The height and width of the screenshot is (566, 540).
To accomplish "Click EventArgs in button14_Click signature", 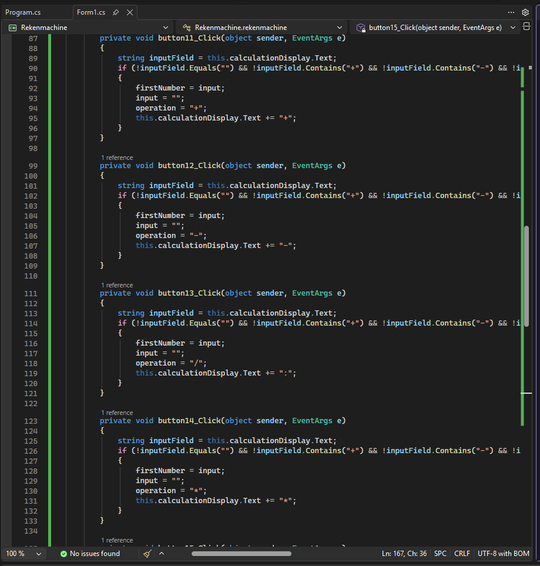I will pos(312,420).
